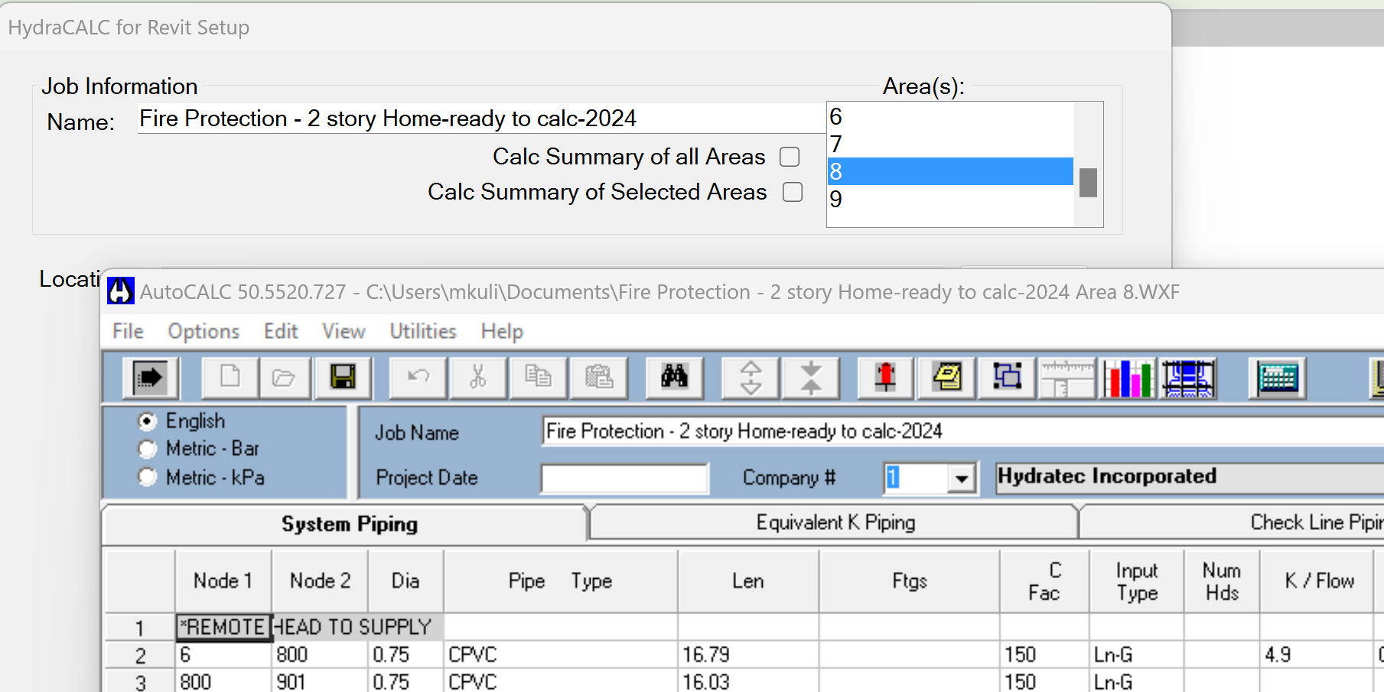Click the Cut scissors icon
The width and height of the screenshot is (1384, 692).
point(478,377)
